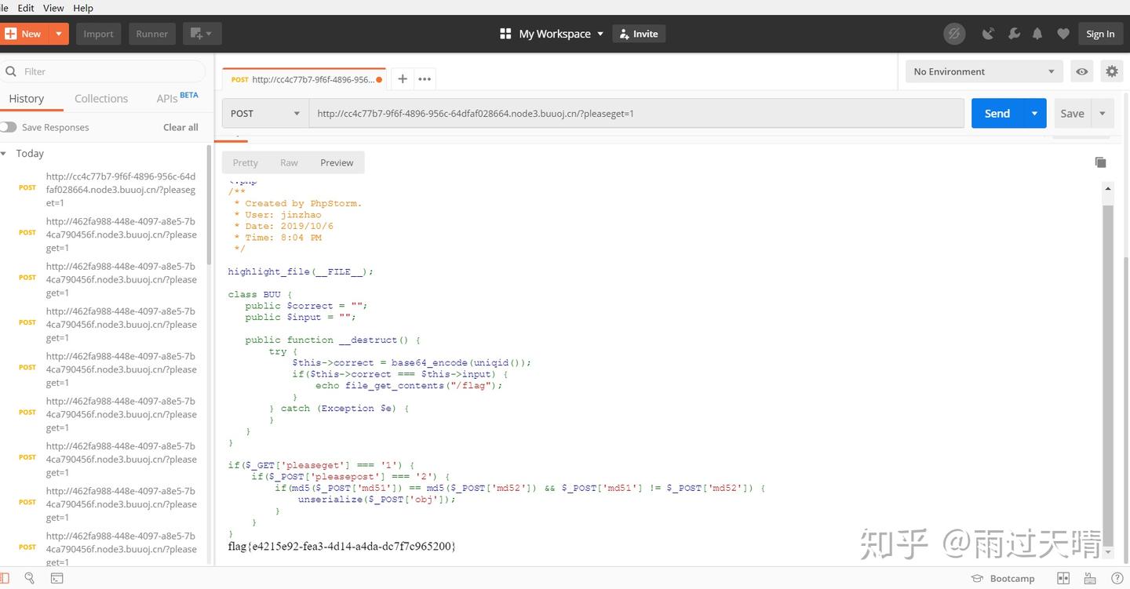Click the request URL input field

(x=636, y=114)
